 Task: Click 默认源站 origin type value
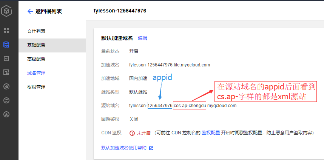(x=138, y=92)
